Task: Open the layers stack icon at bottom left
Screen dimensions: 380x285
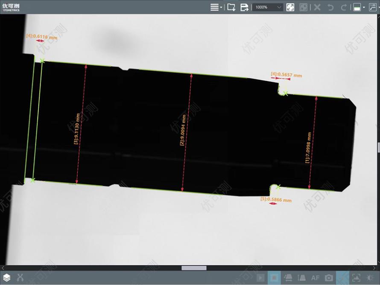Action: click(6, 277)
